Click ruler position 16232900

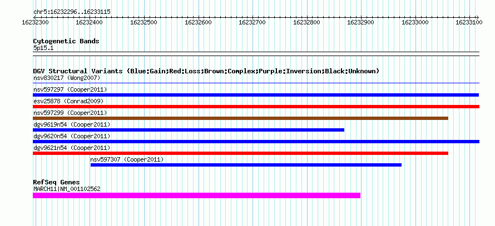point(361,23)
